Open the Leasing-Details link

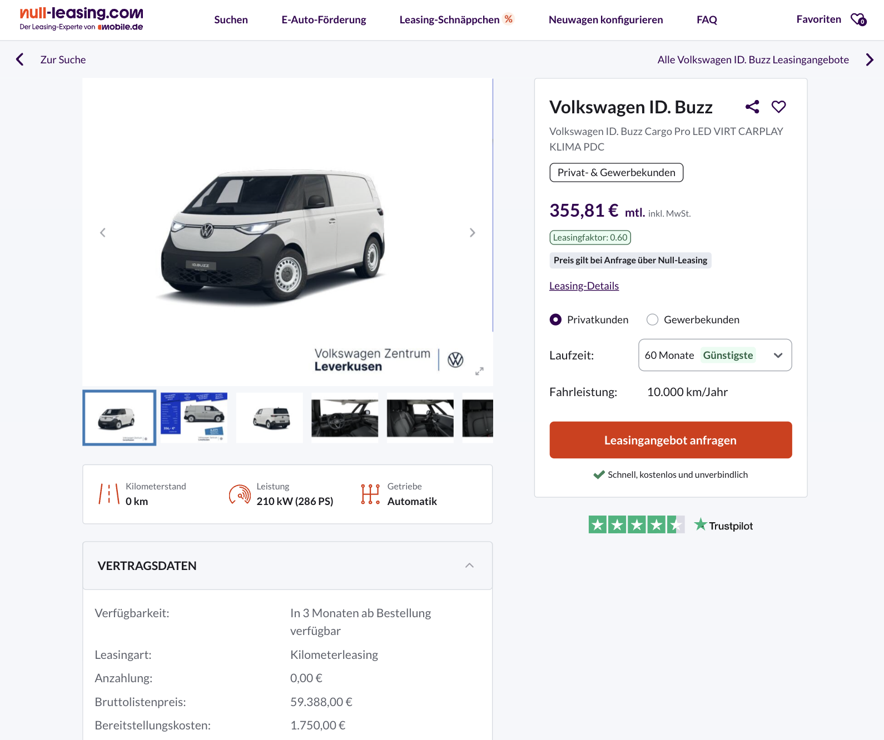click(x=584, y=286)
